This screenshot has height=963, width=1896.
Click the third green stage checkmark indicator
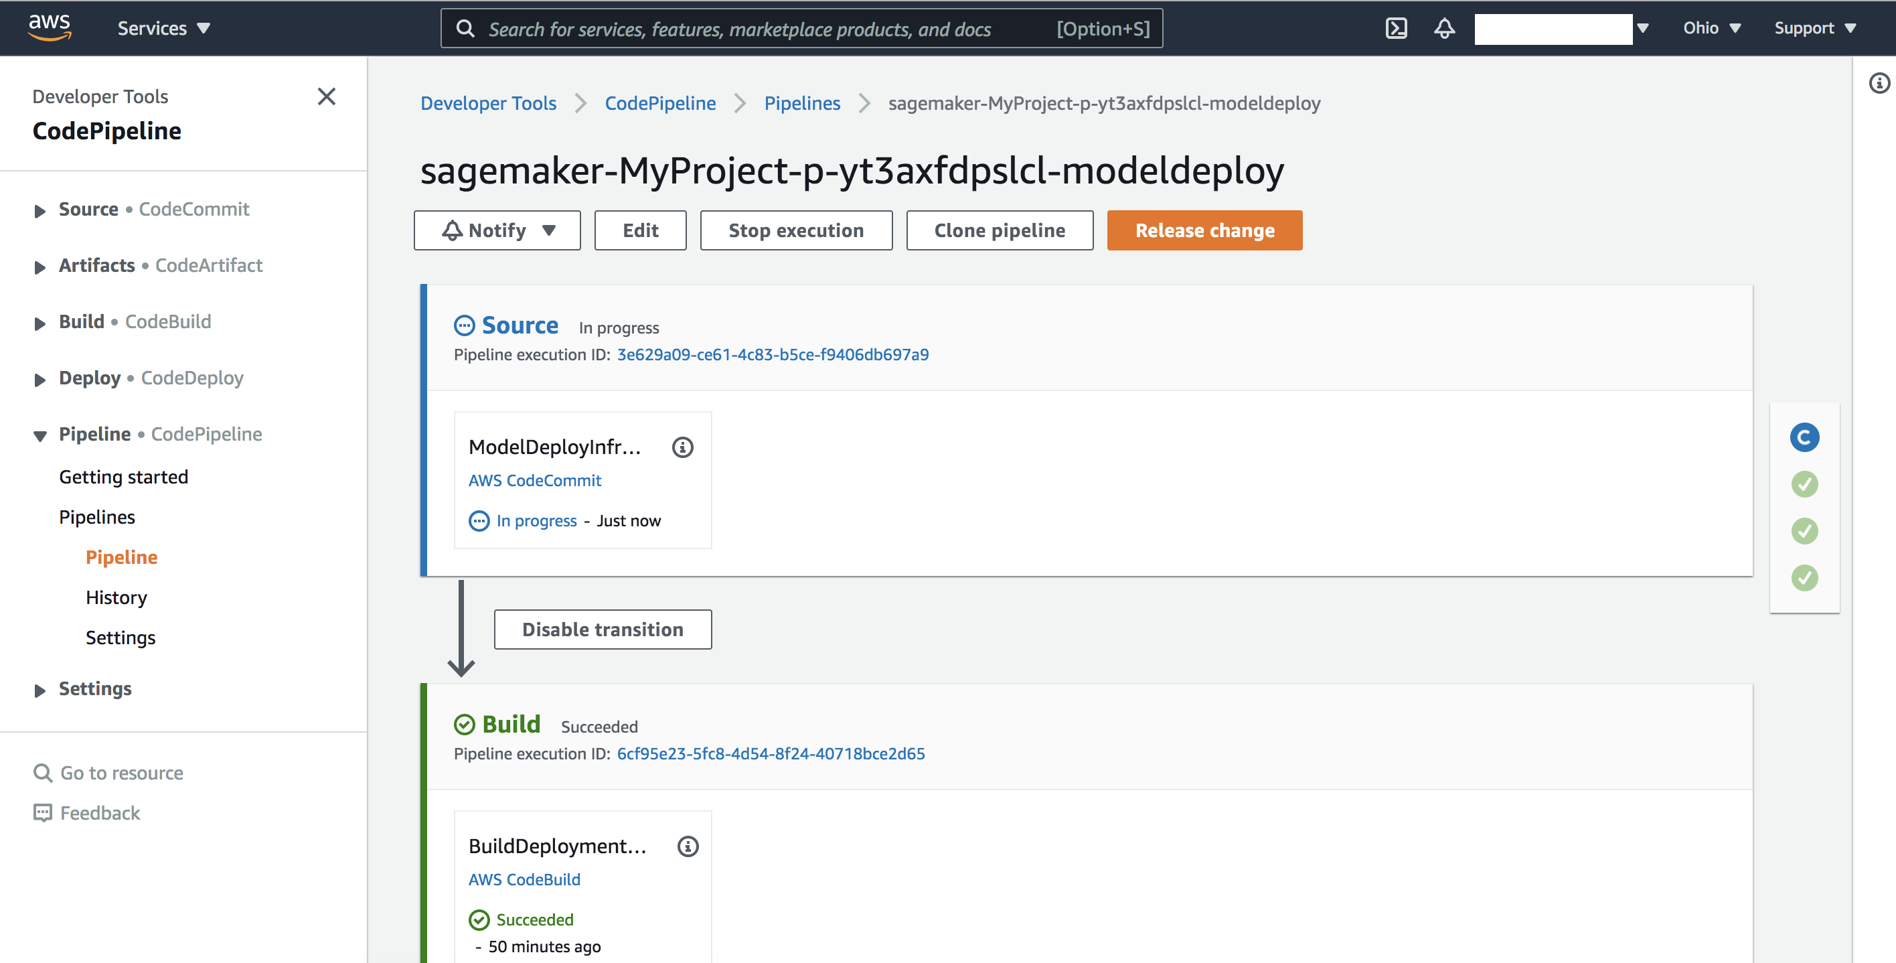1804,578
